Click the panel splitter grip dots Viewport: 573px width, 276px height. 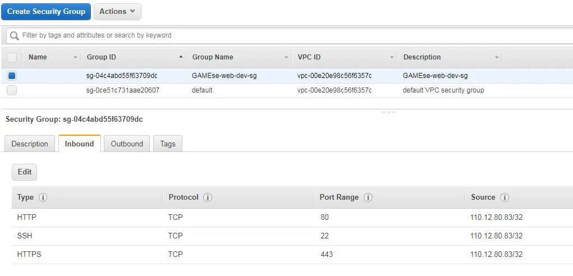point(388,112)
